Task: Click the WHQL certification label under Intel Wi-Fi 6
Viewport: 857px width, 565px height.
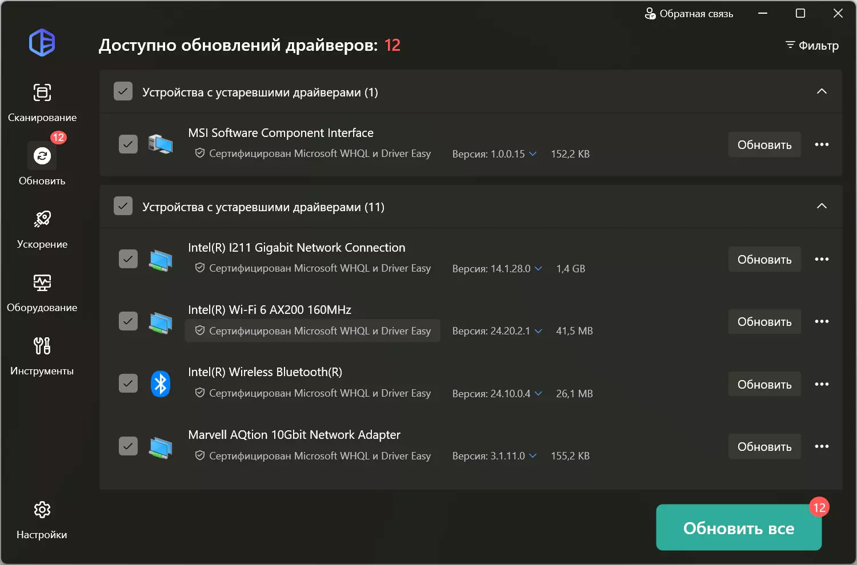Action: coord(313,331)
